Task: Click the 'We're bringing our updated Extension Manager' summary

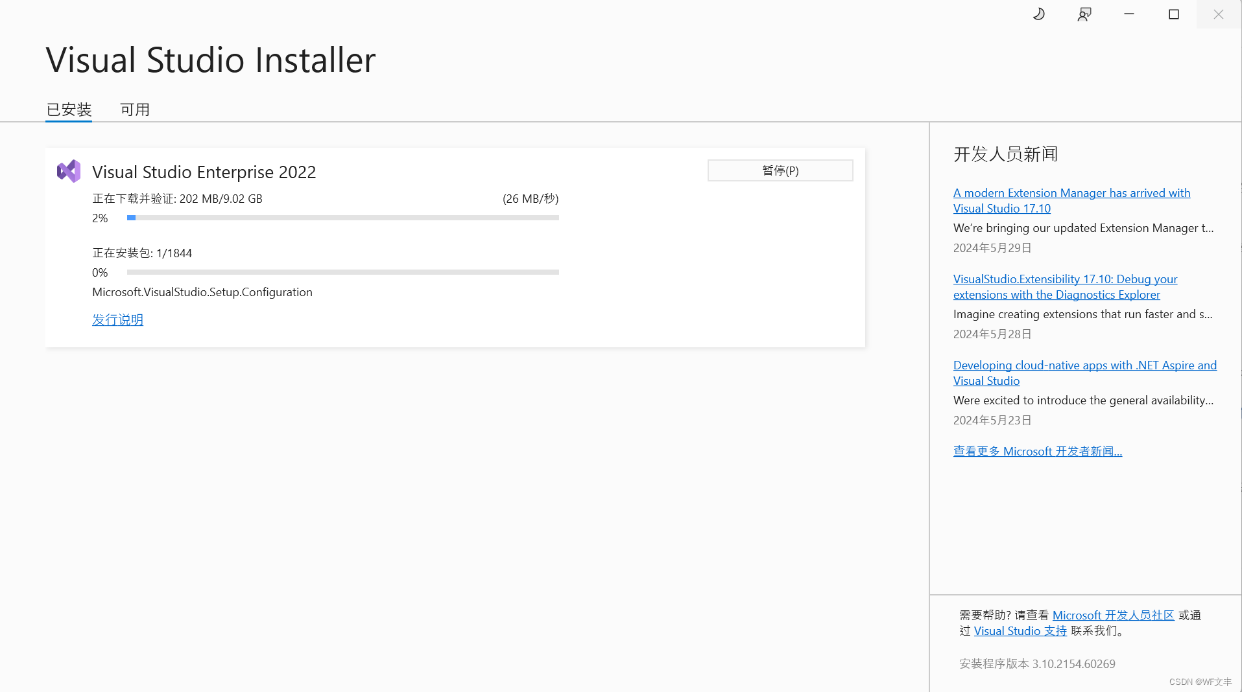Action: [x=1083, y=227]
